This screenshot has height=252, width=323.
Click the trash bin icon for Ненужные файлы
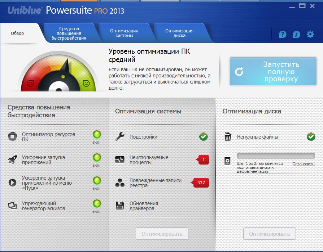pos(228,136)
